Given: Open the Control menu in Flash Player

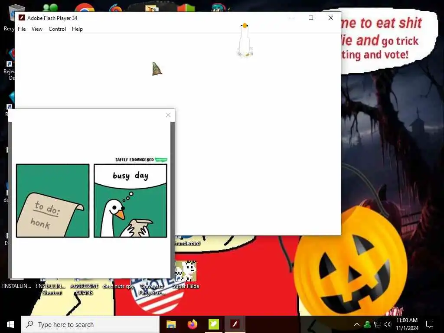Looking at the screenshot, I should [x=57, y=29].
